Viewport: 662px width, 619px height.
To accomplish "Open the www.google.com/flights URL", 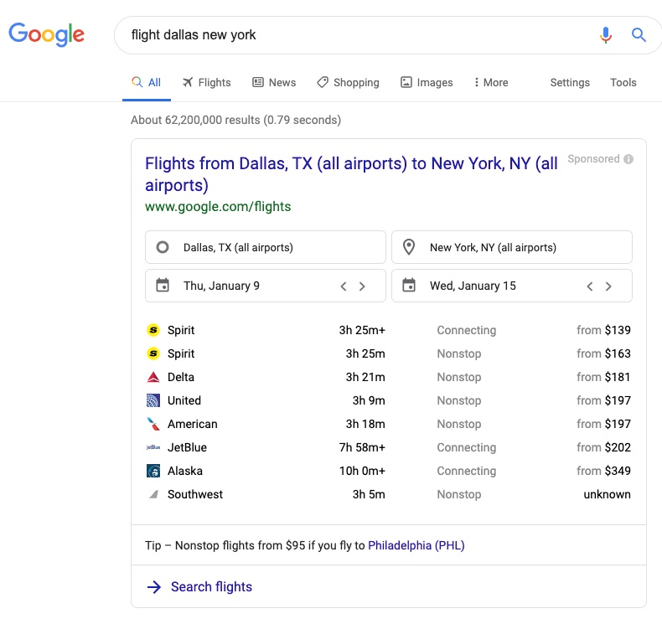I will [218, 207].
